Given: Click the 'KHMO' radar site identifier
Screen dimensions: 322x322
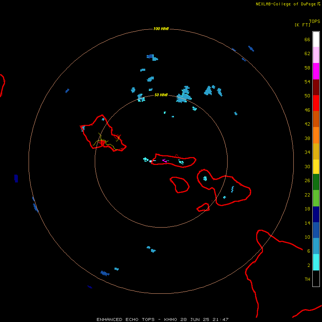Looking at the screenshot, I should click(170, 319).
